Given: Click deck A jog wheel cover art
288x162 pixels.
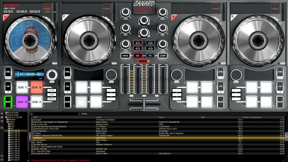Looking at the screenshot, I should click(30, 41).
